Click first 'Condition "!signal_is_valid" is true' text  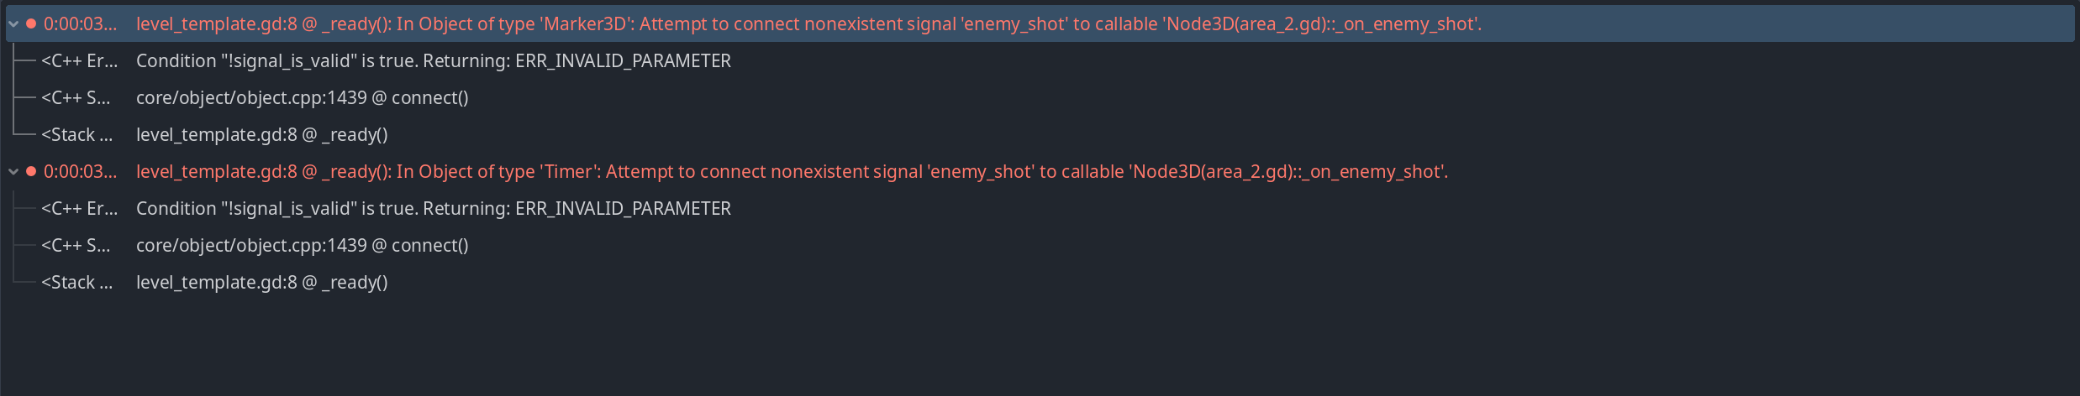(276, 61)
